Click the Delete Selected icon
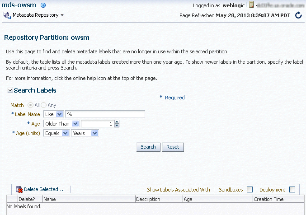The height and width of the screenshot is (215, 306). coord(19,189)
